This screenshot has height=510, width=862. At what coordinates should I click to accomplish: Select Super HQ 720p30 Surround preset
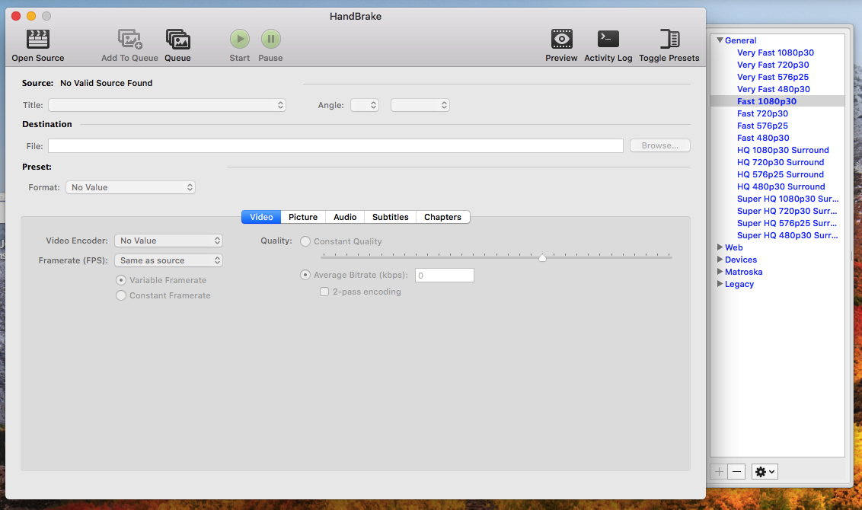pos(787,211)
